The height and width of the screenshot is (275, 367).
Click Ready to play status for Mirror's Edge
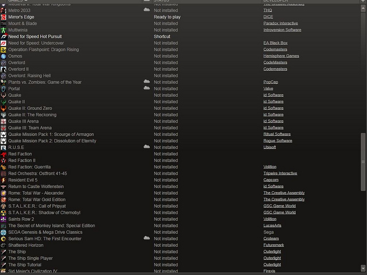pyautogui.click(x=167, y=17)
